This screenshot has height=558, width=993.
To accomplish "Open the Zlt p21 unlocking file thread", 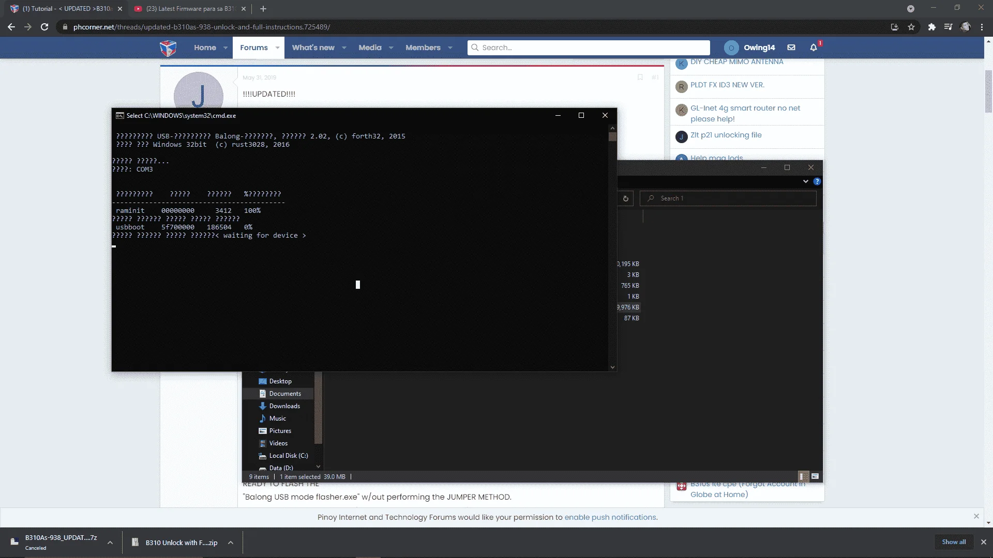I will point(726,135).
